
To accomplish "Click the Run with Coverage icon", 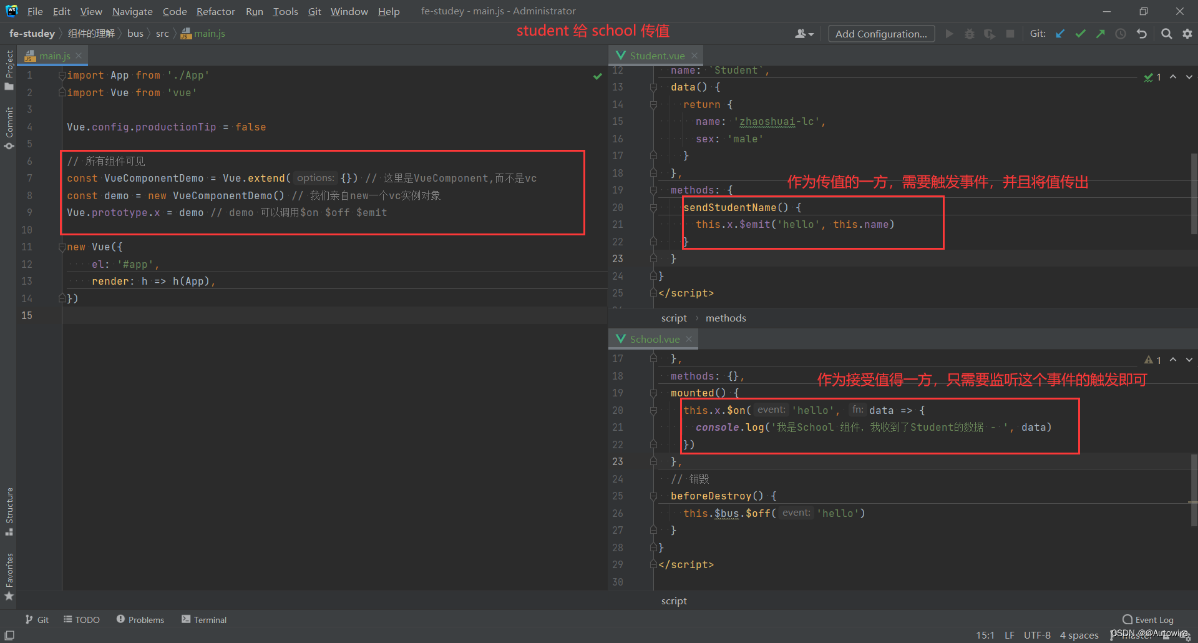I will pyautogui.click(x=990, y=34).
